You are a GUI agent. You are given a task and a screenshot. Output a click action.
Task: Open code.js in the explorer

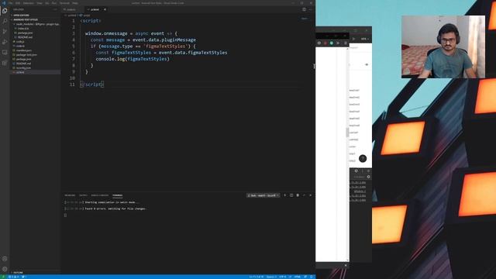20,41
